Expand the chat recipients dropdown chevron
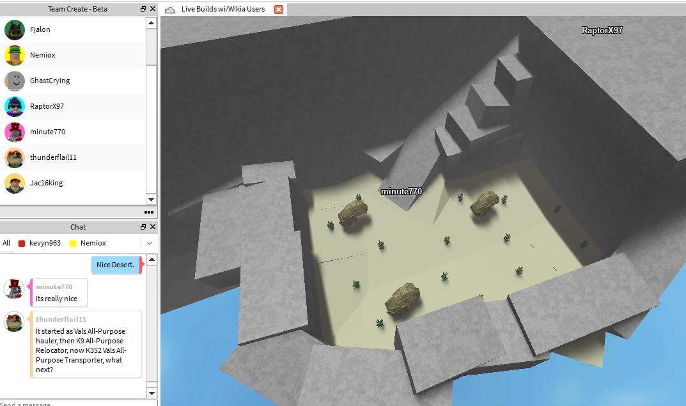Image resolution: width=686 pixels, height=406 pixels. 150,244
